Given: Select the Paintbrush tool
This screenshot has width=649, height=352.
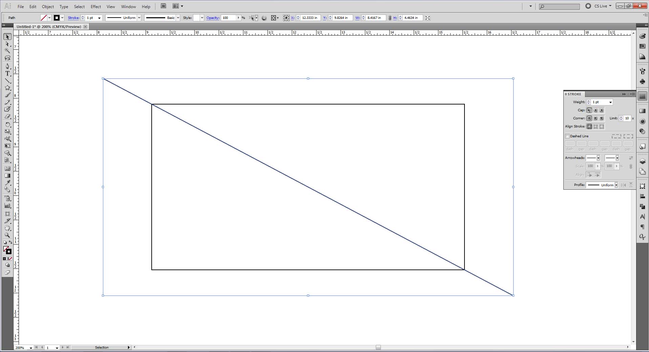Looking at the screenshot, I should (7, 95).
